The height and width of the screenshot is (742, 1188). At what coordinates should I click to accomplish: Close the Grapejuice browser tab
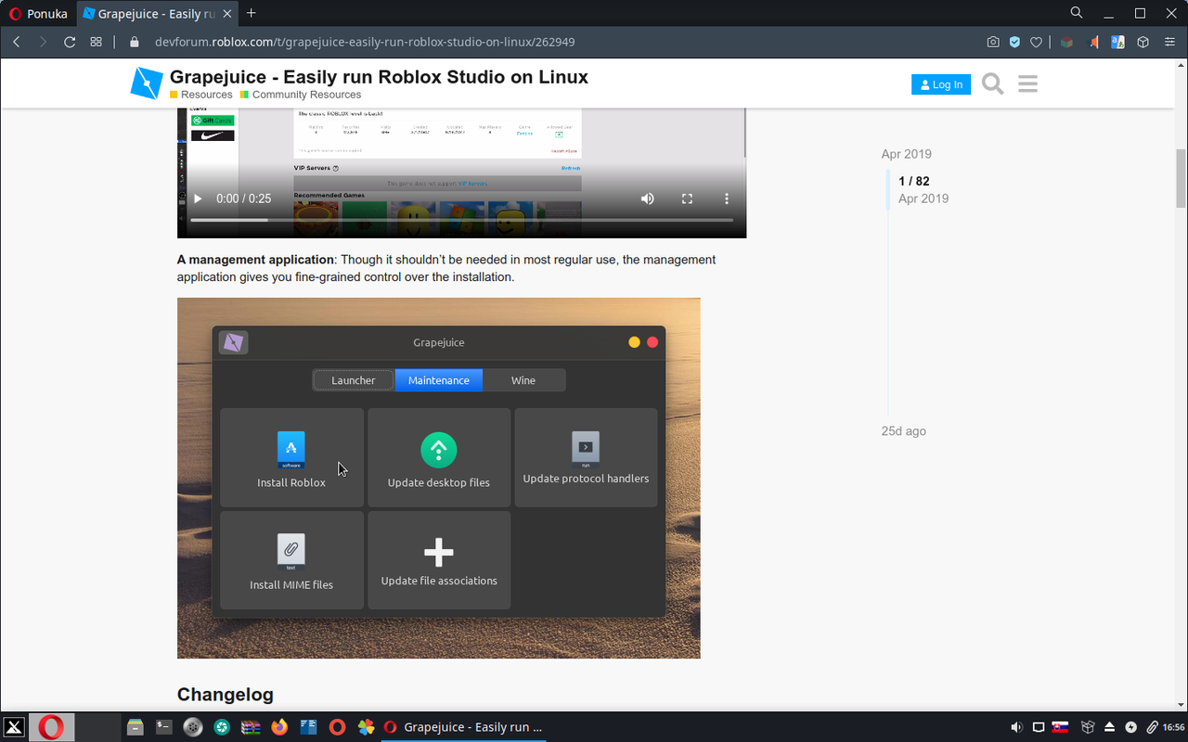point(227,14)
